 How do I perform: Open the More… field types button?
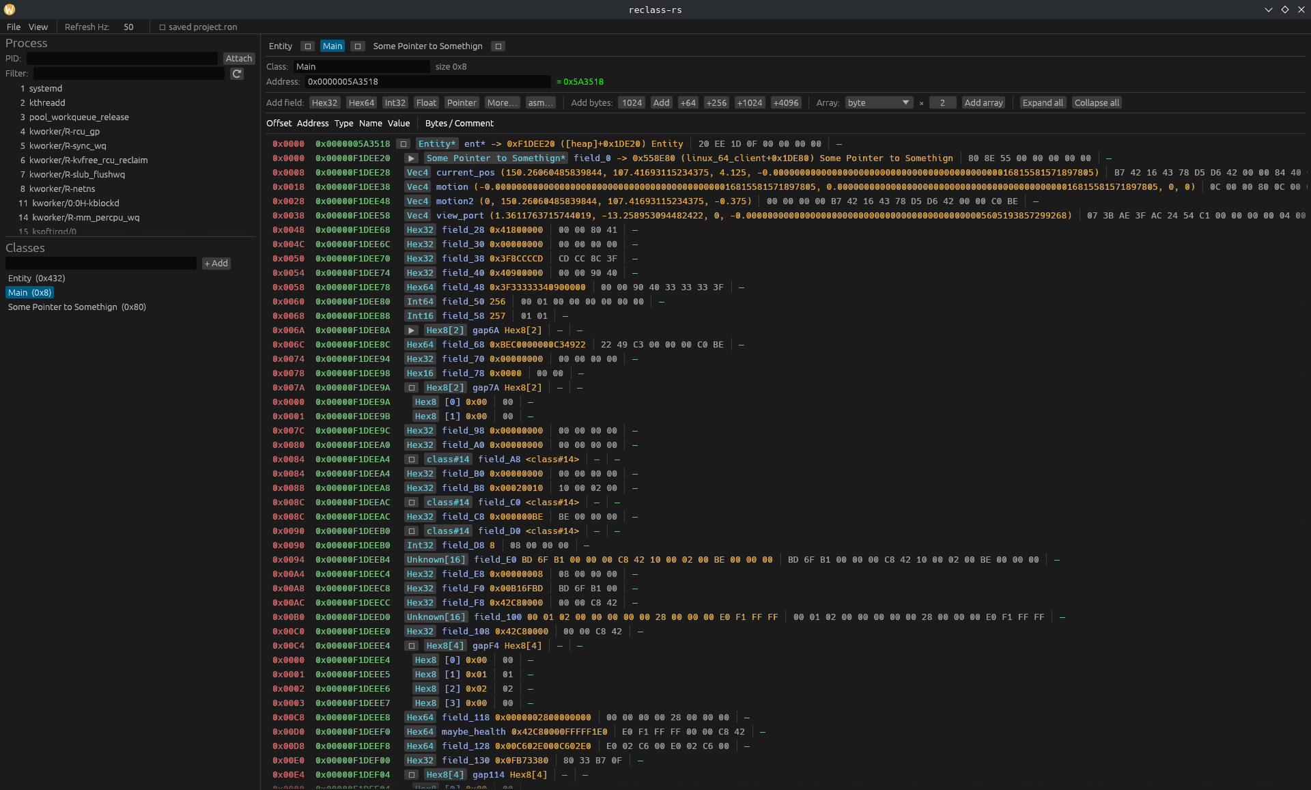tap(503, 103)
